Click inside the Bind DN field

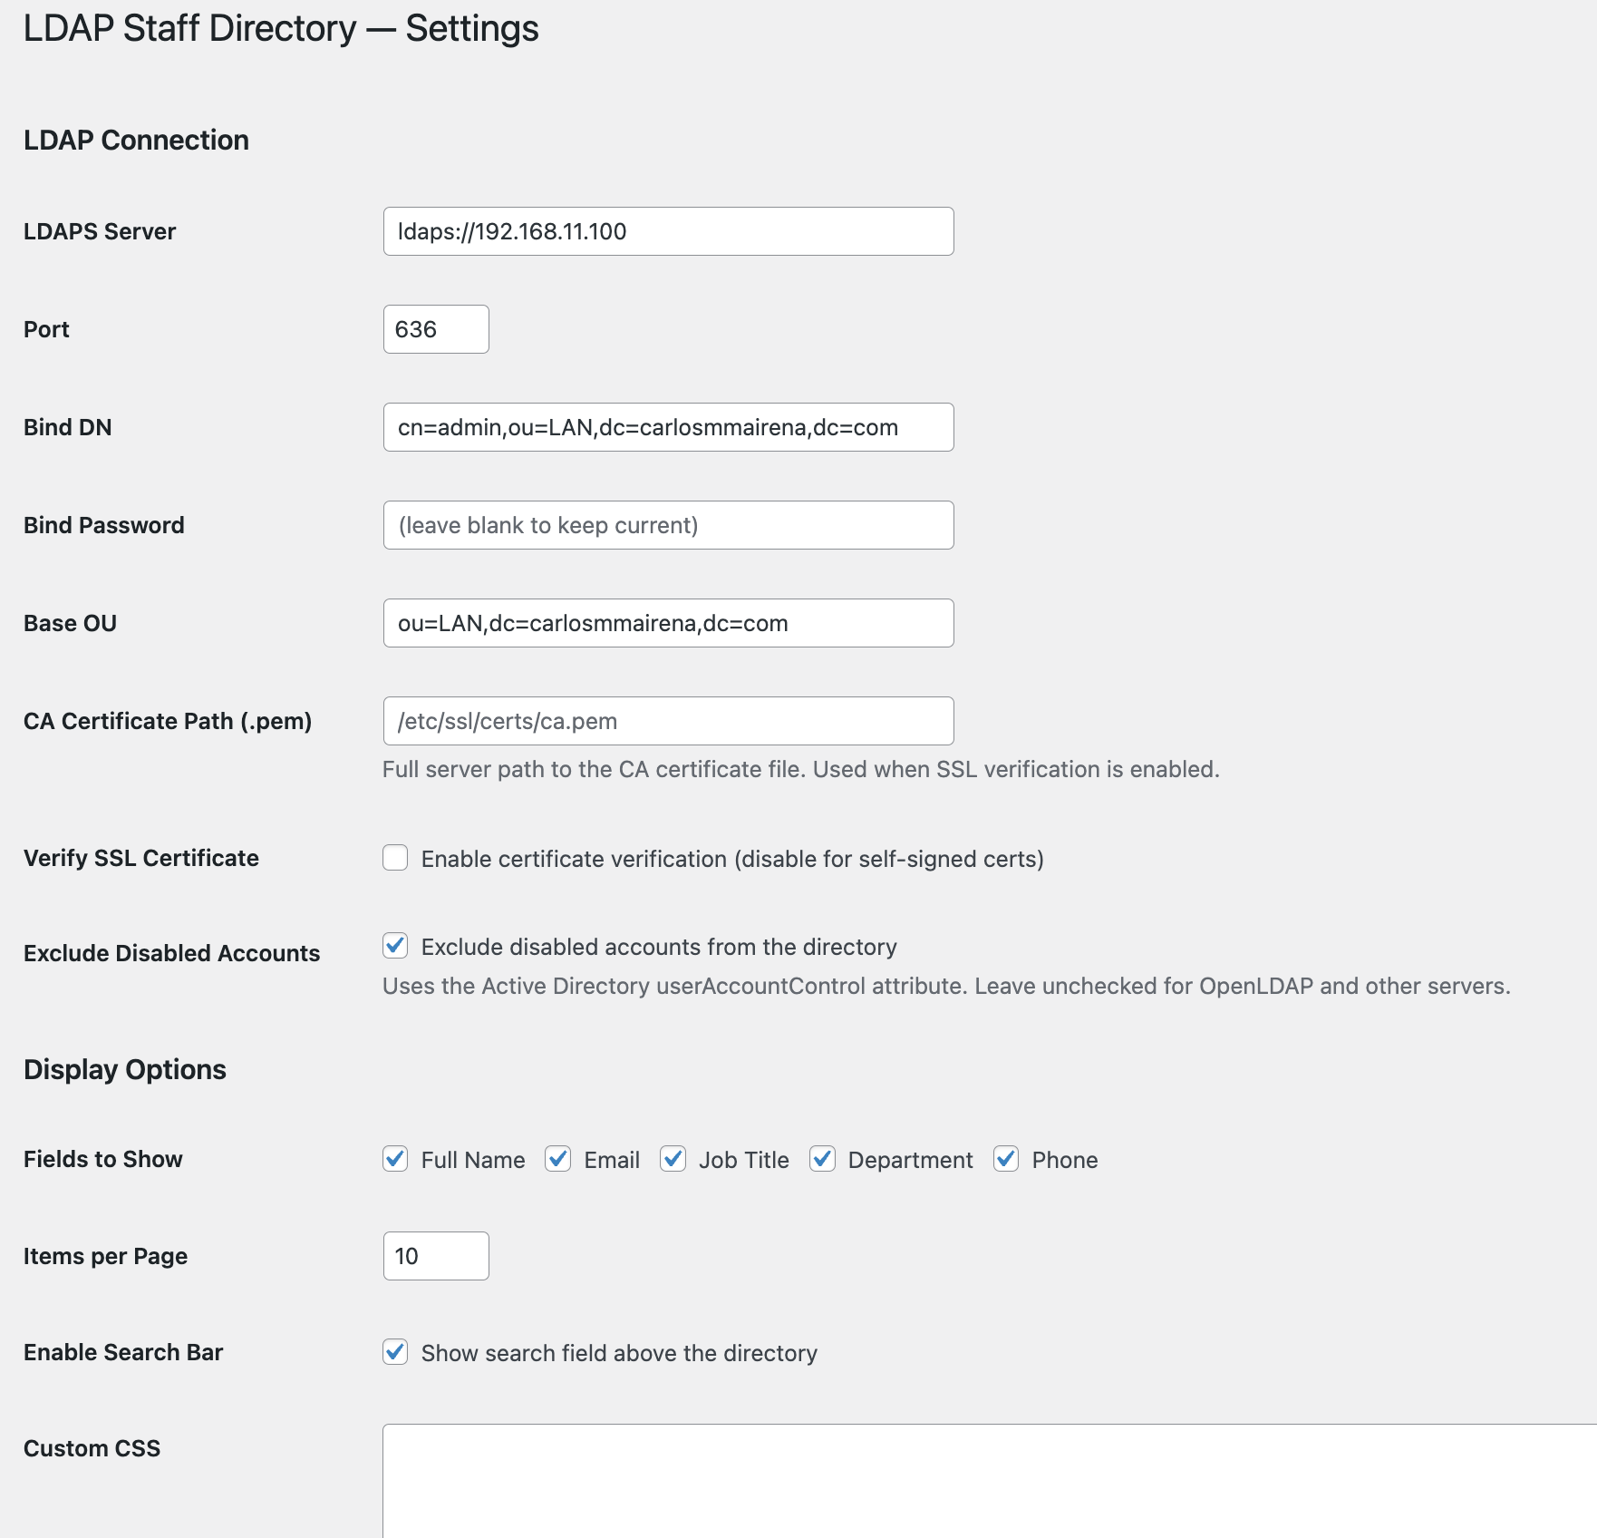tap(668, 427)
